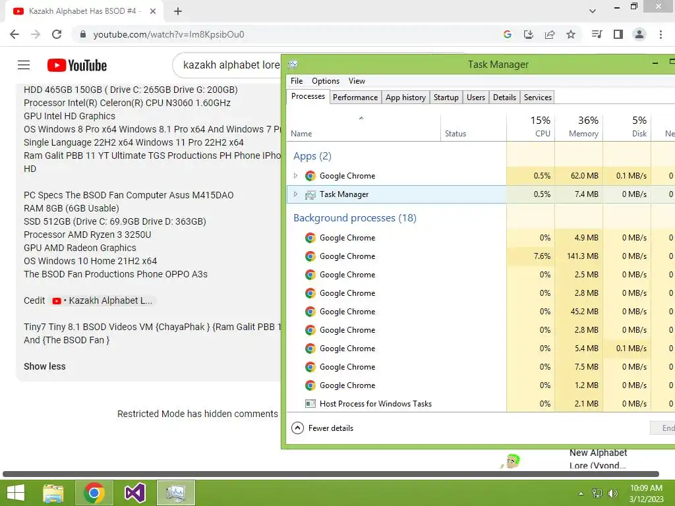The width and height of the screenshot is (675, 506).
Task: Expand Google Chrome under Apps
Action: click(295, 175)
